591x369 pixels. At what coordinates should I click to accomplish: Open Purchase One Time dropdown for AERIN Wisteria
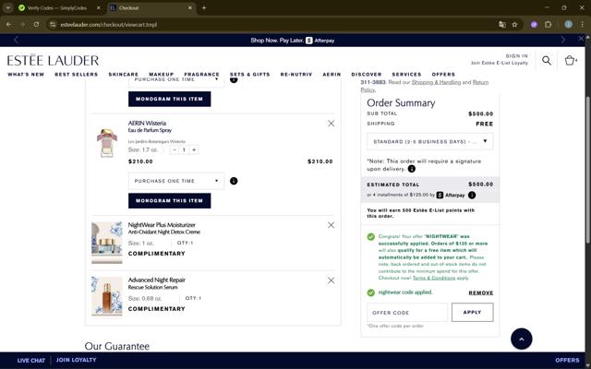coord(176,181)
